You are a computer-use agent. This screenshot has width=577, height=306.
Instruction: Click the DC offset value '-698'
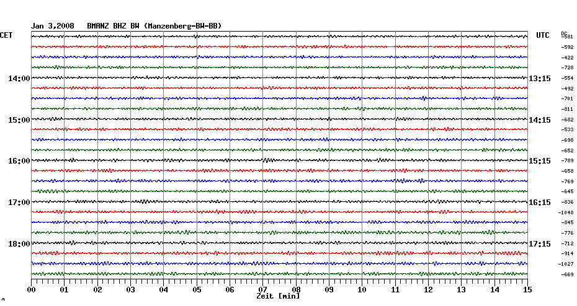(567, 141)
